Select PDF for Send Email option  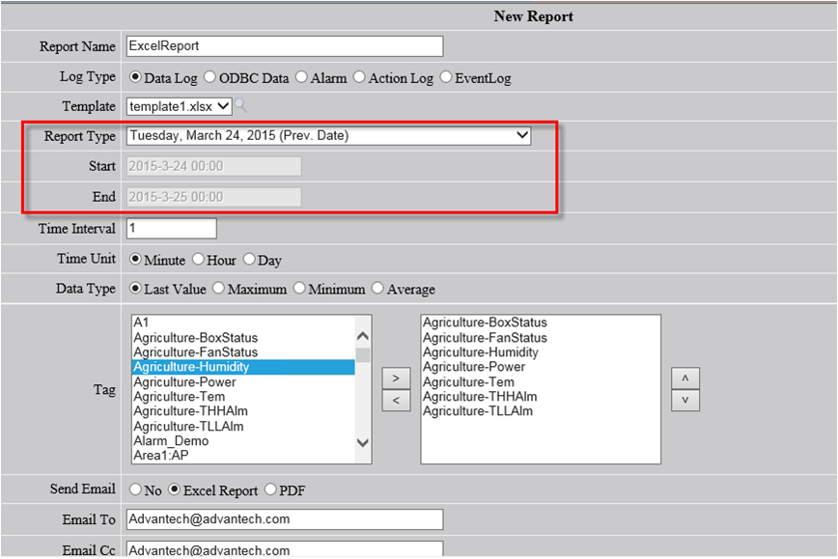tap(269, 490)
